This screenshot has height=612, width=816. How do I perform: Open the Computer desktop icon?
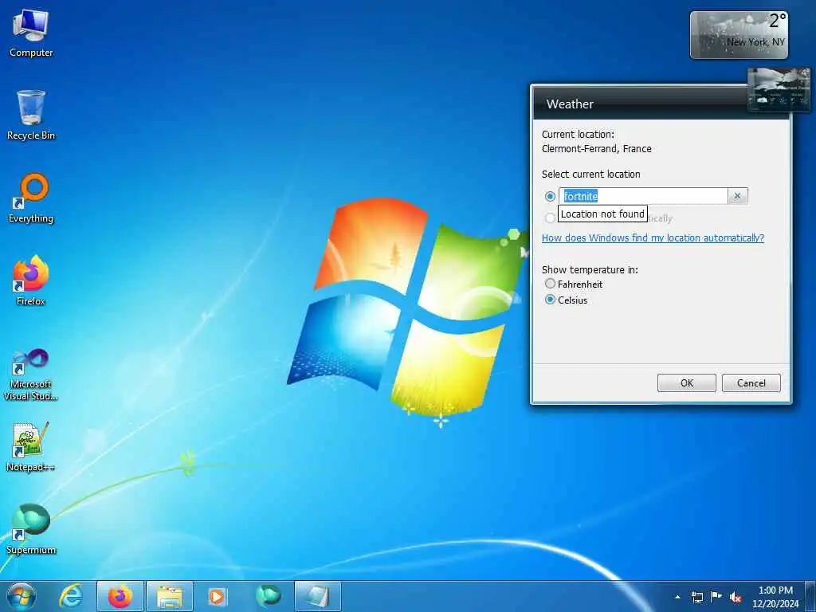(31, 33)
